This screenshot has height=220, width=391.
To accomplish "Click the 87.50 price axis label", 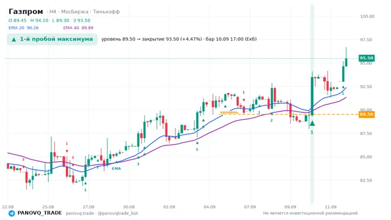I will pyautogui.click(x=365, y=134).
